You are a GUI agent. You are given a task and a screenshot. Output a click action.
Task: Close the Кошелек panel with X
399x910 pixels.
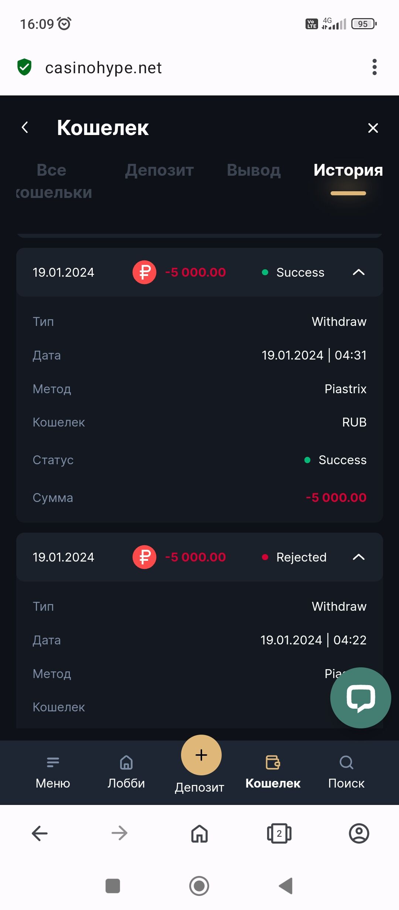coord(373,128)
